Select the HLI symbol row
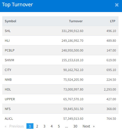The height and width of the screenshot is (133, 122). coord(60,40)
